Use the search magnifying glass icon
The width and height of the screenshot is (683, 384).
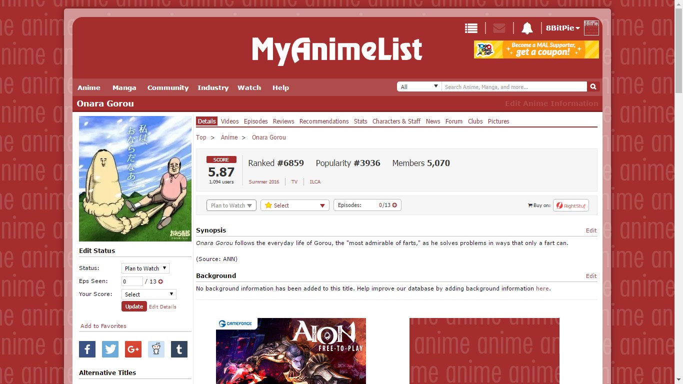pyautogui.click(x=593, y=86)
